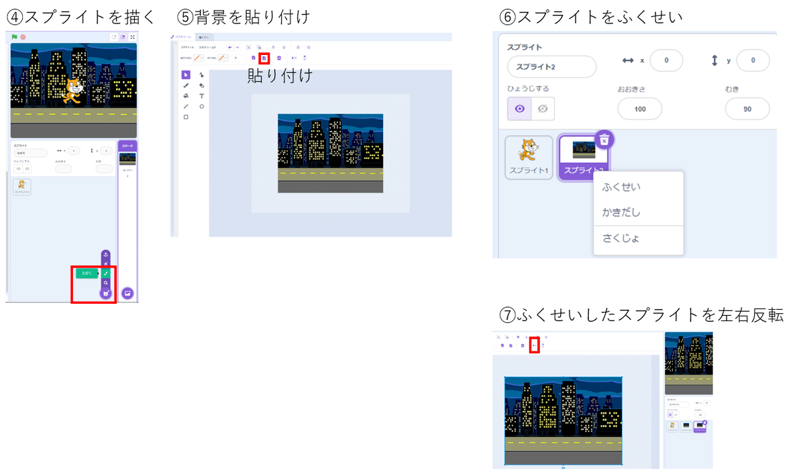Click the Delete trash icon in step ⑤ editor
Screen dimensions: 805x476
(x=279, y=58)
